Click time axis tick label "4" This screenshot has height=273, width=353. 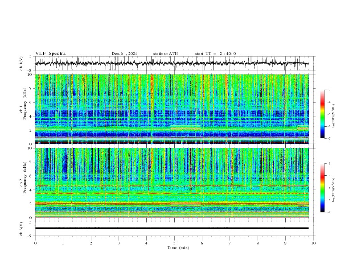(147, 243)
